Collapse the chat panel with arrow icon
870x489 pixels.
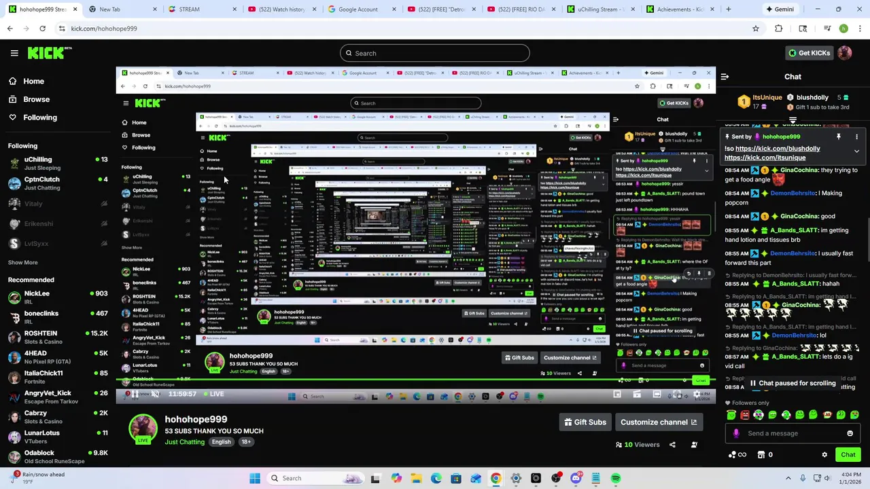pos(725,77)
